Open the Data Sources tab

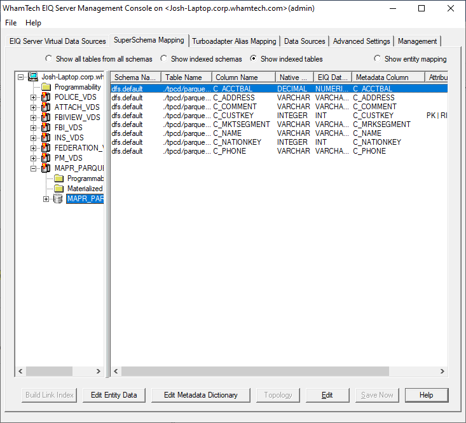pyautogui.click(x=305, y=41)
